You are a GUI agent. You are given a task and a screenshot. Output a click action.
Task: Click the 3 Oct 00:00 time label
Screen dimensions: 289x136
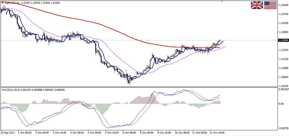click(x=42, y=132)
